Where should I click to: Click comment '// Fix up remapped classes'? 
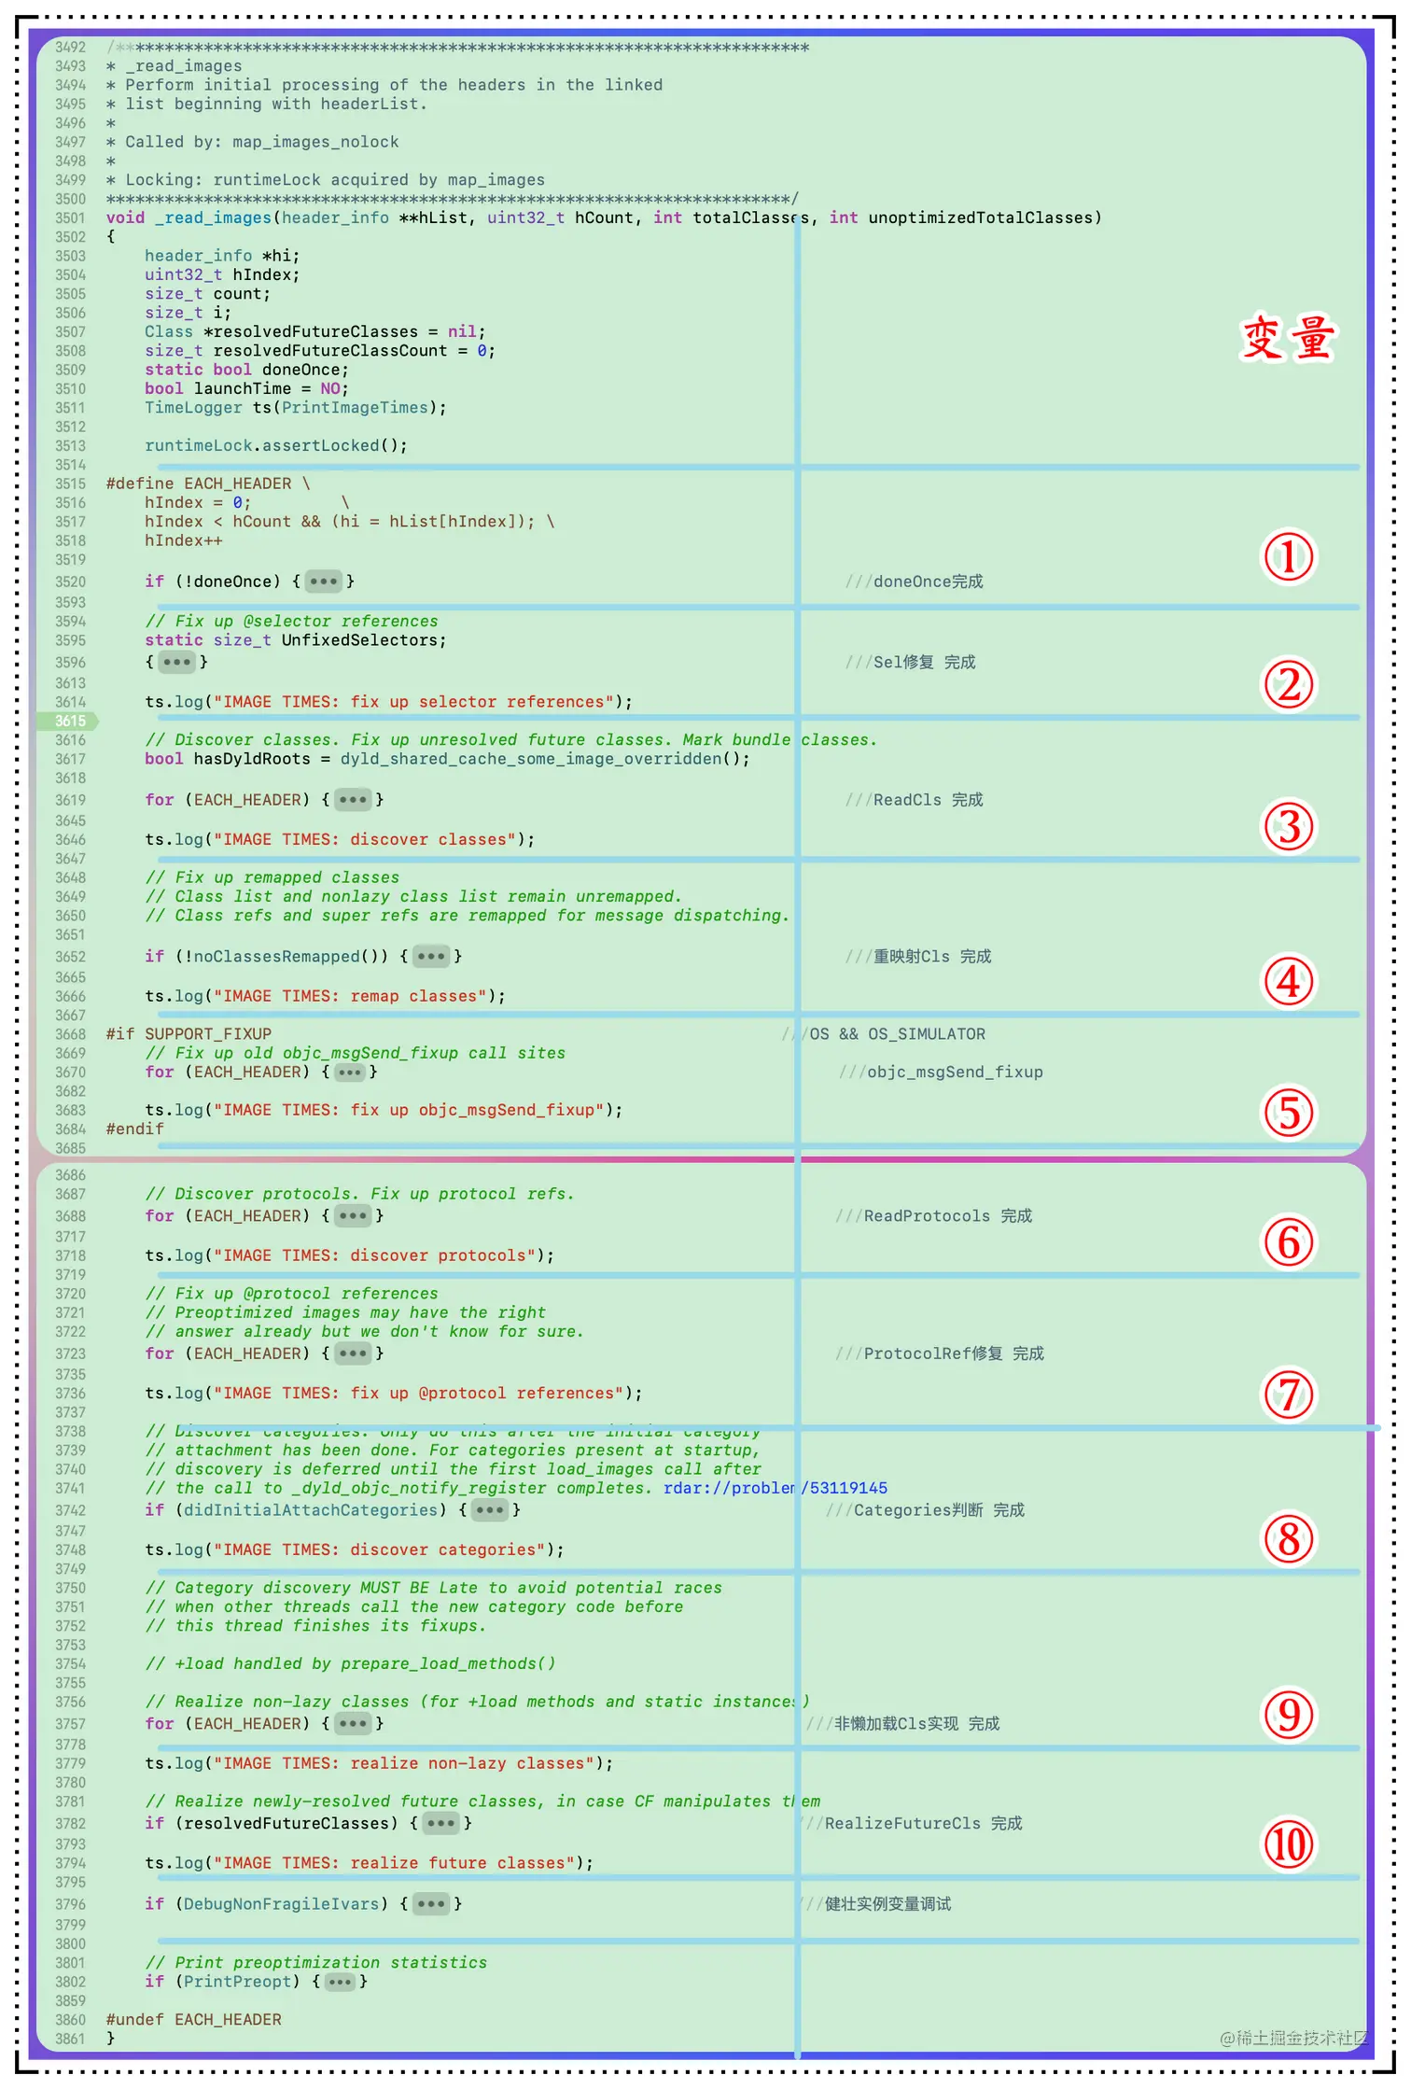click(x=272, y=878)
